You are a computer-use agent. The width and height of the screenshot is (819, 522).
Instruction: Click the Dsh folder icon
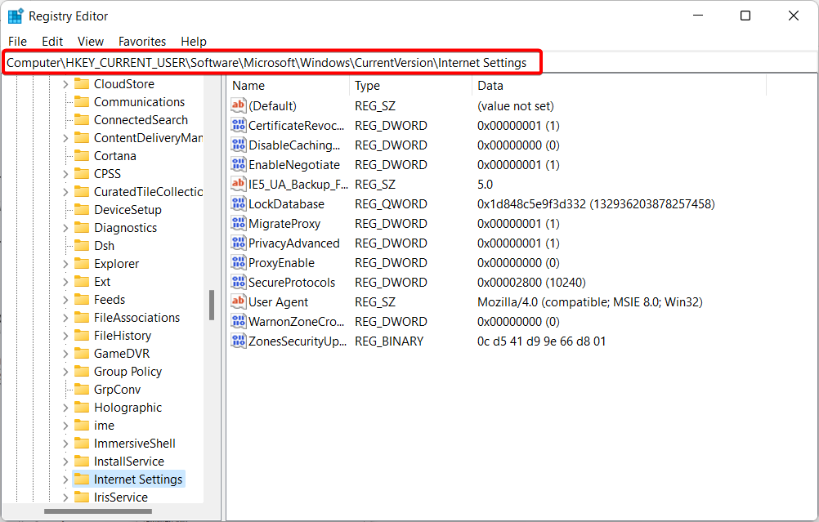(x=82, y=245)
